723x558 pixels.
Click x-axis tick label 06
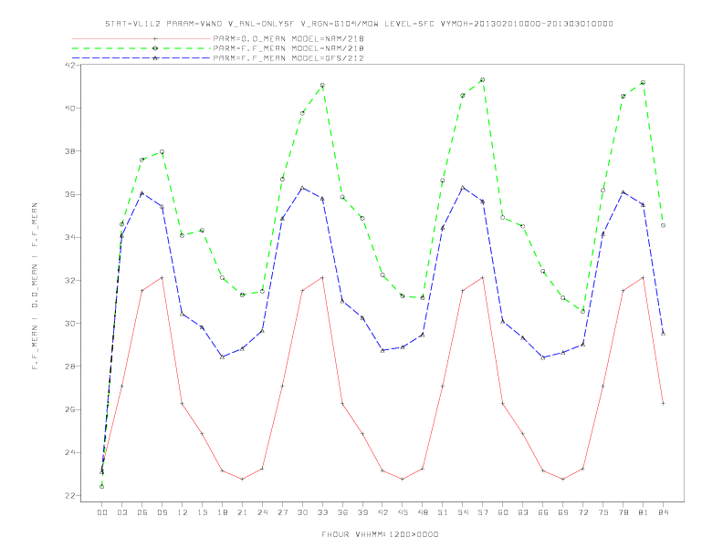142,512
